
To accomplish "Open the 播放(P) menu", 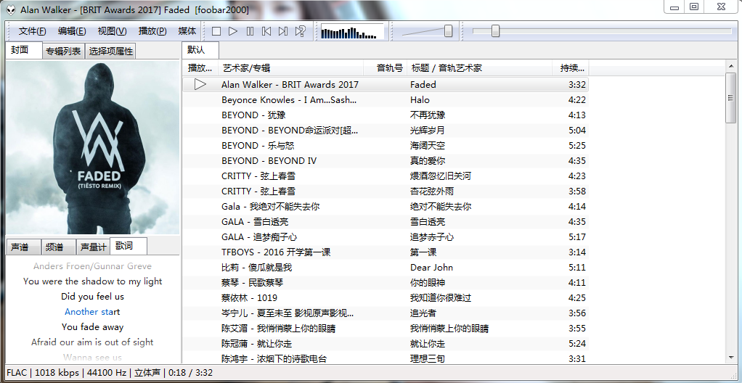I will click(152, 31).
